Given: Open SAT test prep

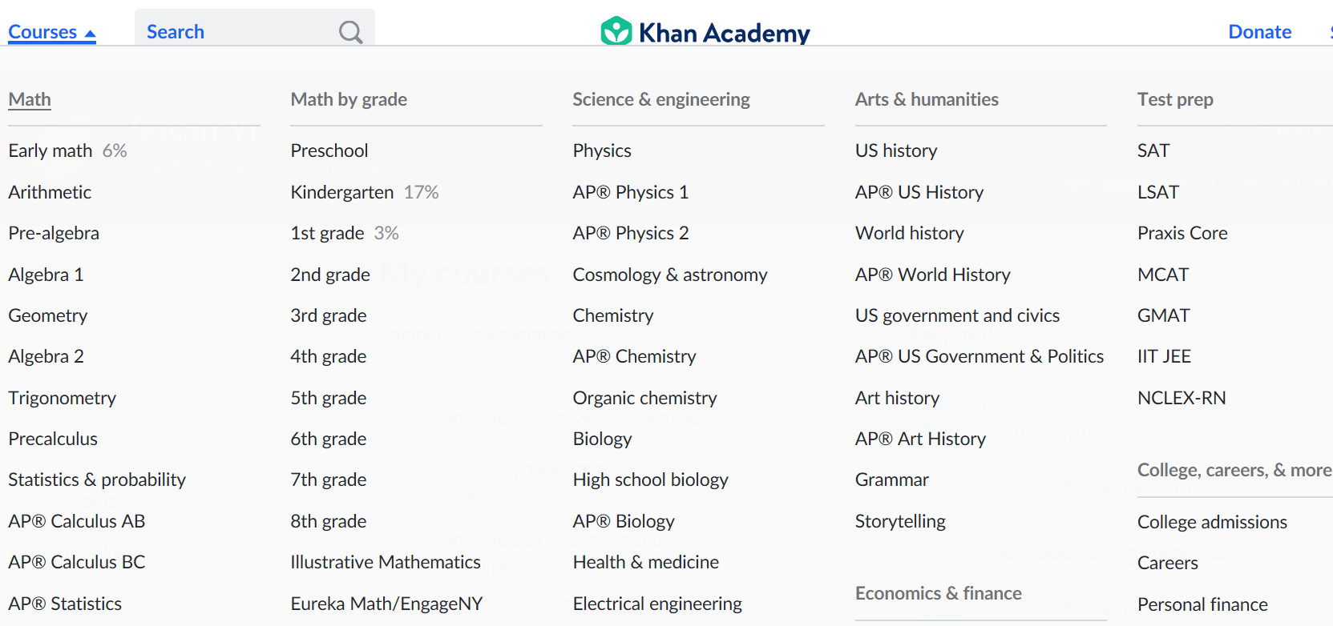Looking at the screenshot, I should click(1153, 150).
